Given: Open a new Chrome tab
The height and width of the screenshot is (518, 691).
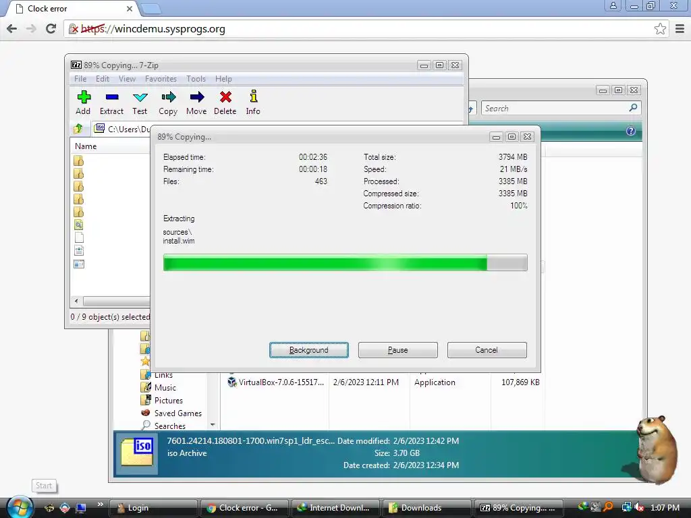Looking at the screenshot, I should point(151,8).
